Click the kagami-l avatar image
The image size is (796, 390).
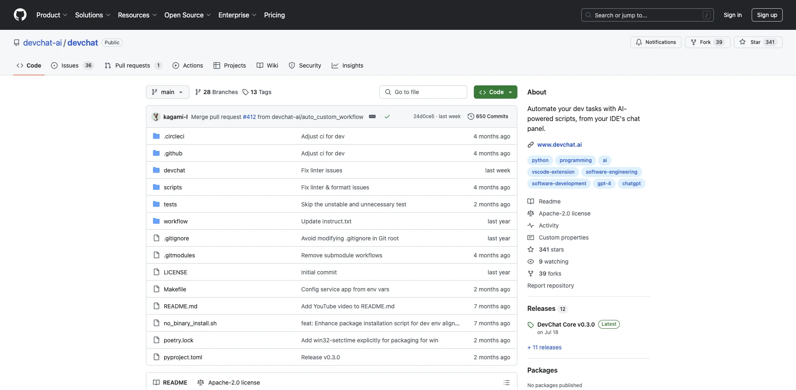pos(156,117)
